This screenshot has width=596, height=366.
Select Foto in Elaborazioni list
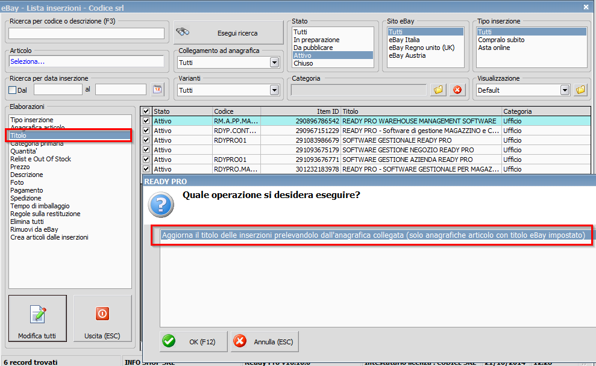70,182
